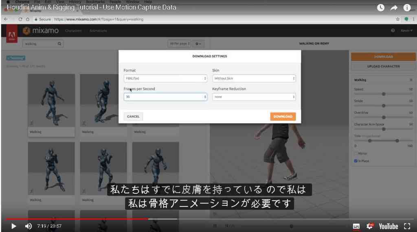
Task: Click the search magnifier icon
Action: 59,44
